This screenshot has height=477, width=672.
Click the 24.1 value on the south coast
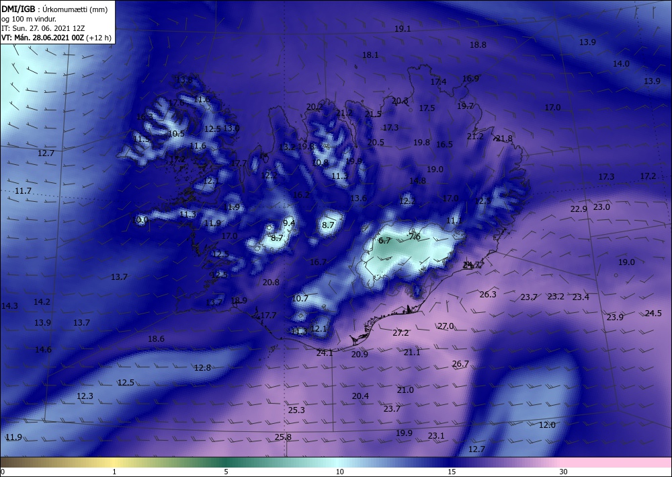pos(325,353)
